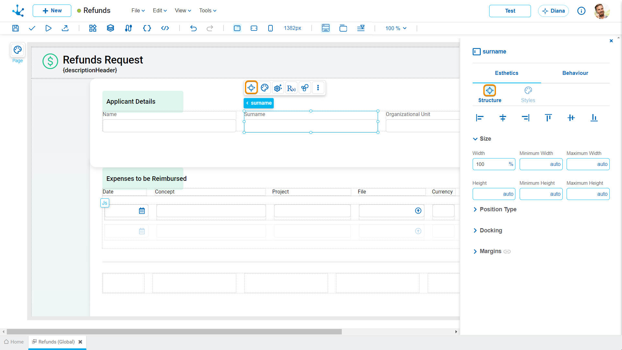
Task: Click the Save icon in toolbar
Action: 16,28
